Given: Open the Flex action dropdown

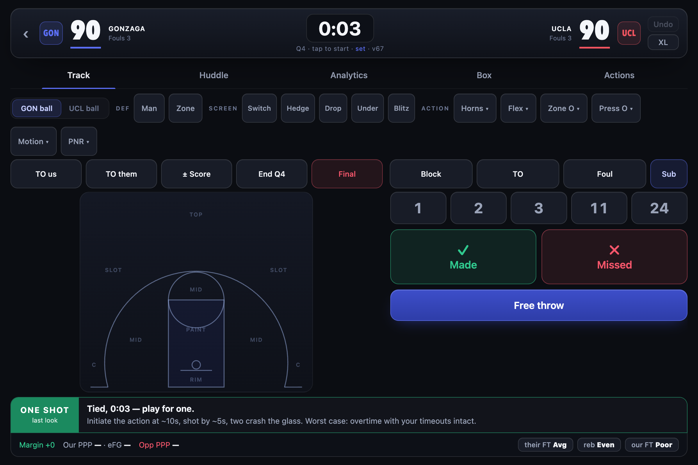Looking at the screenshot, I should 518,108.
